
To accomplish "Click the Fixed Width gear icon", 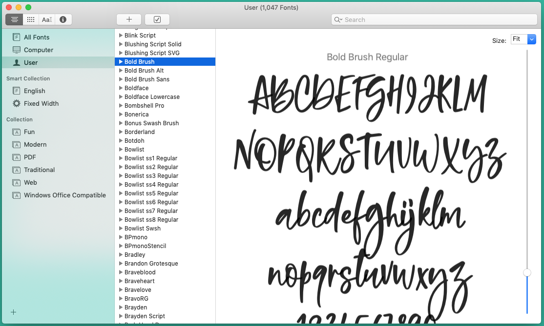I will [16, 103].
